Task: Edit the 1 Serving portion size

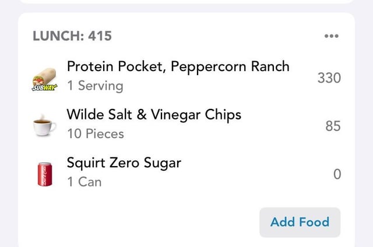Action: coord(95,86)
